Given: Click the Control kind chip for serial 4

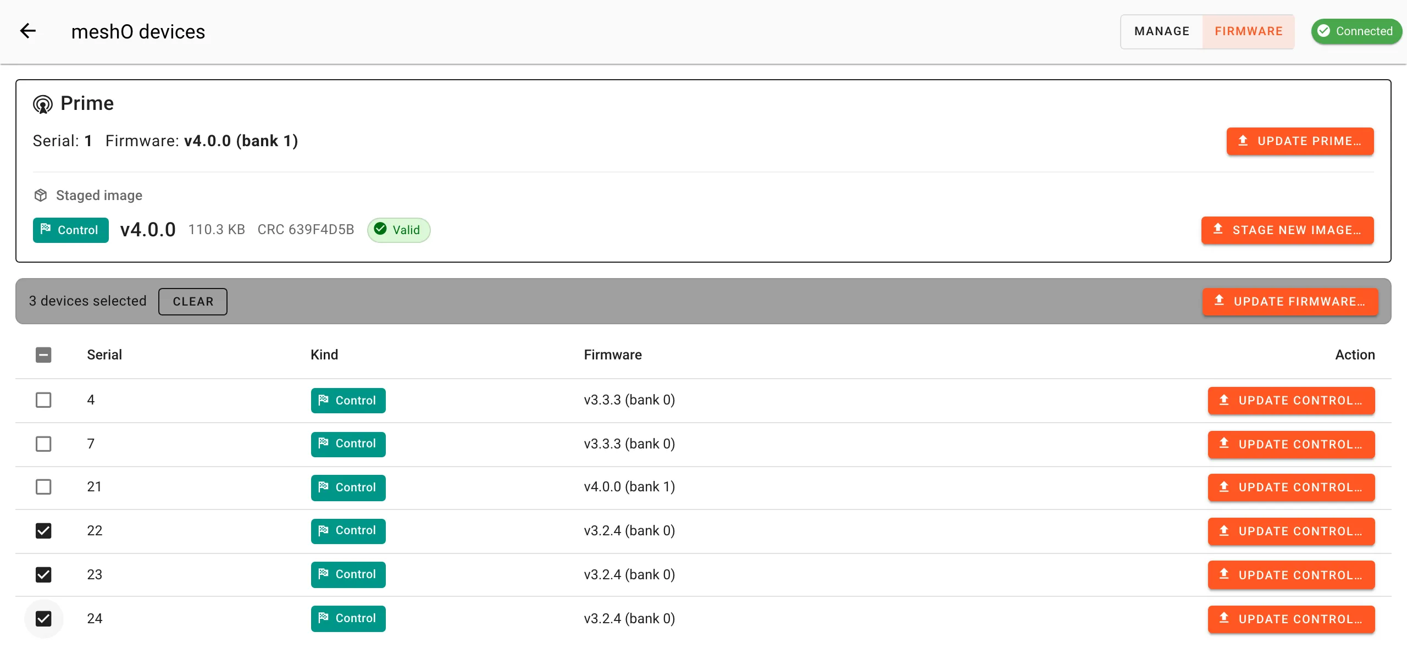Looking at the screenshot, I should pos(348,400).
